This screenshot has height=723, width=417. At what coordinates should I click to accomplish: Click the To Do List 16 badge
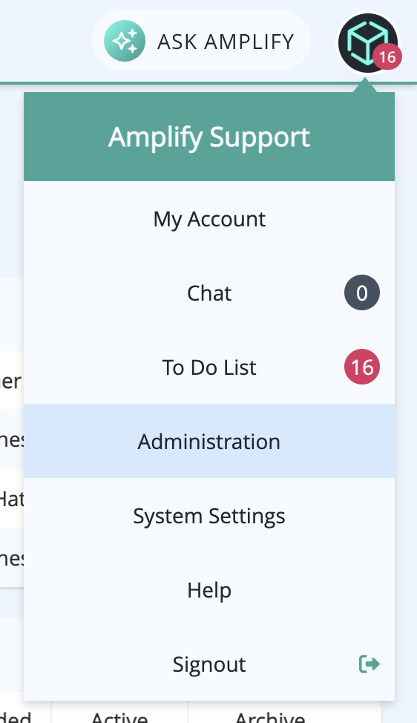[x=361, y=367]
